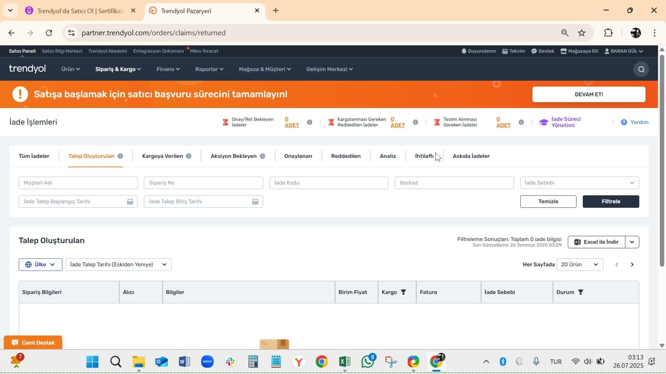
Task: Open calendar icon in İade Talep Başlangıç Tarihi
Action: (130, 202)
